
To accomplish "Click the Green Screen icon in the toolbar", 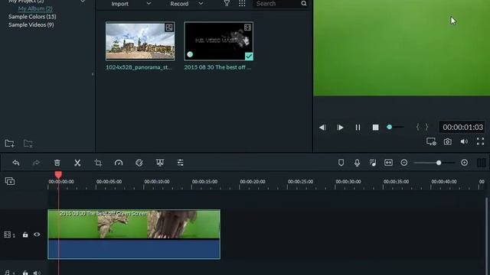I will coord(160,163).
